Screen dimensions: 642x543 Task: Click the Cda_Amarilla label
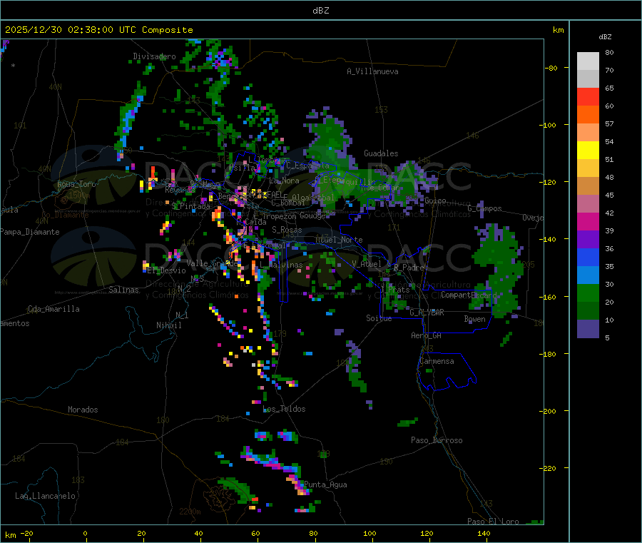pos(53,309)
